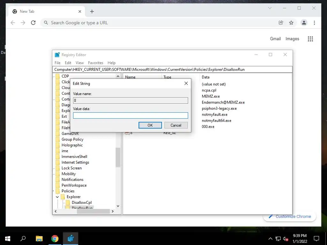
Task: Click the share page icon in the address bar
Action: pyautogui.click(x=281, y=23)
